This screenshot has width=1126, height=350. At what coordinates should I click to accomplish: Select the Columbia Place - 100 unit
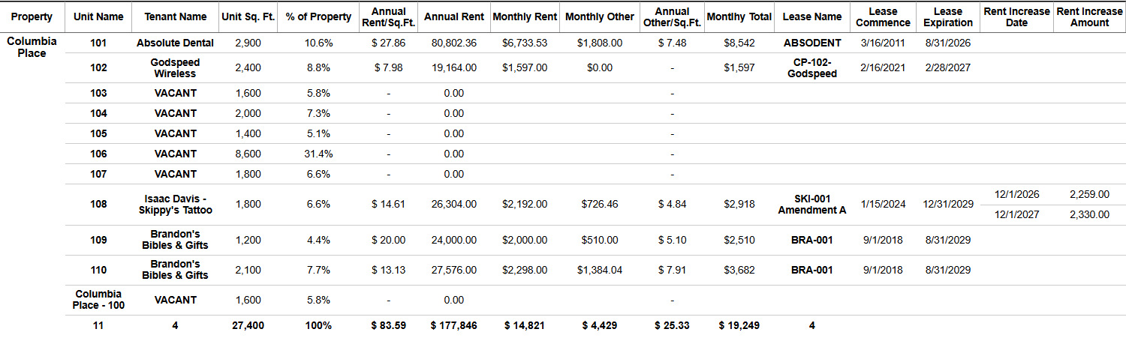coord(98,300)
